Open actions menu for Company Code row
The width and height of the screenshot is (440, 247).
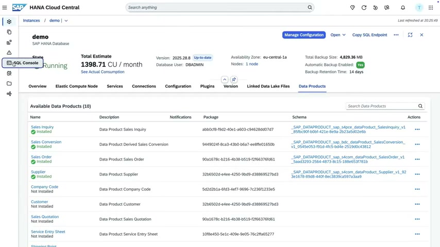[417, 189]
